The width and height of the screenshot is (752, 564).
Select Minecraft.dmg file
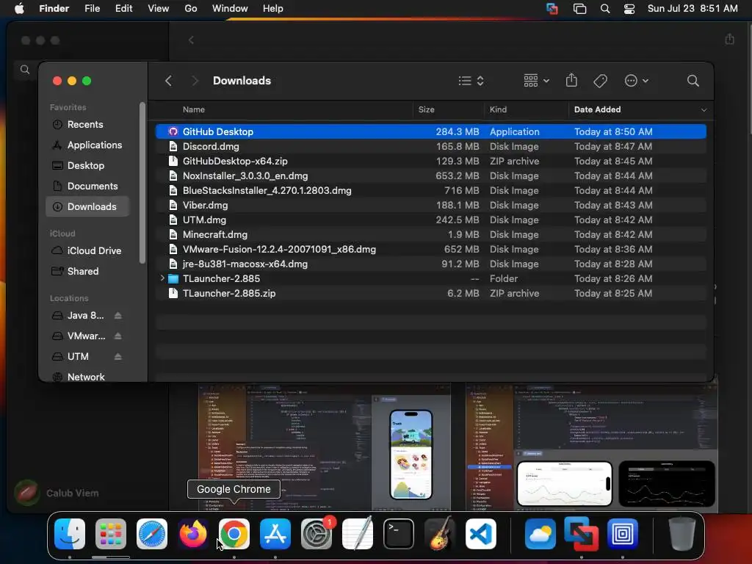(430, 234)
